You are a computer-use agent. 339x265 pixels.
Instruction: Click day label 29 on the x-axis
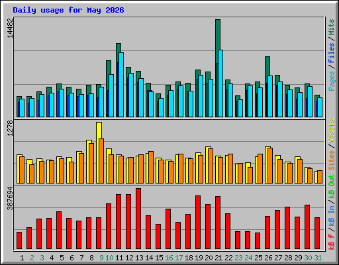[298, 258]
